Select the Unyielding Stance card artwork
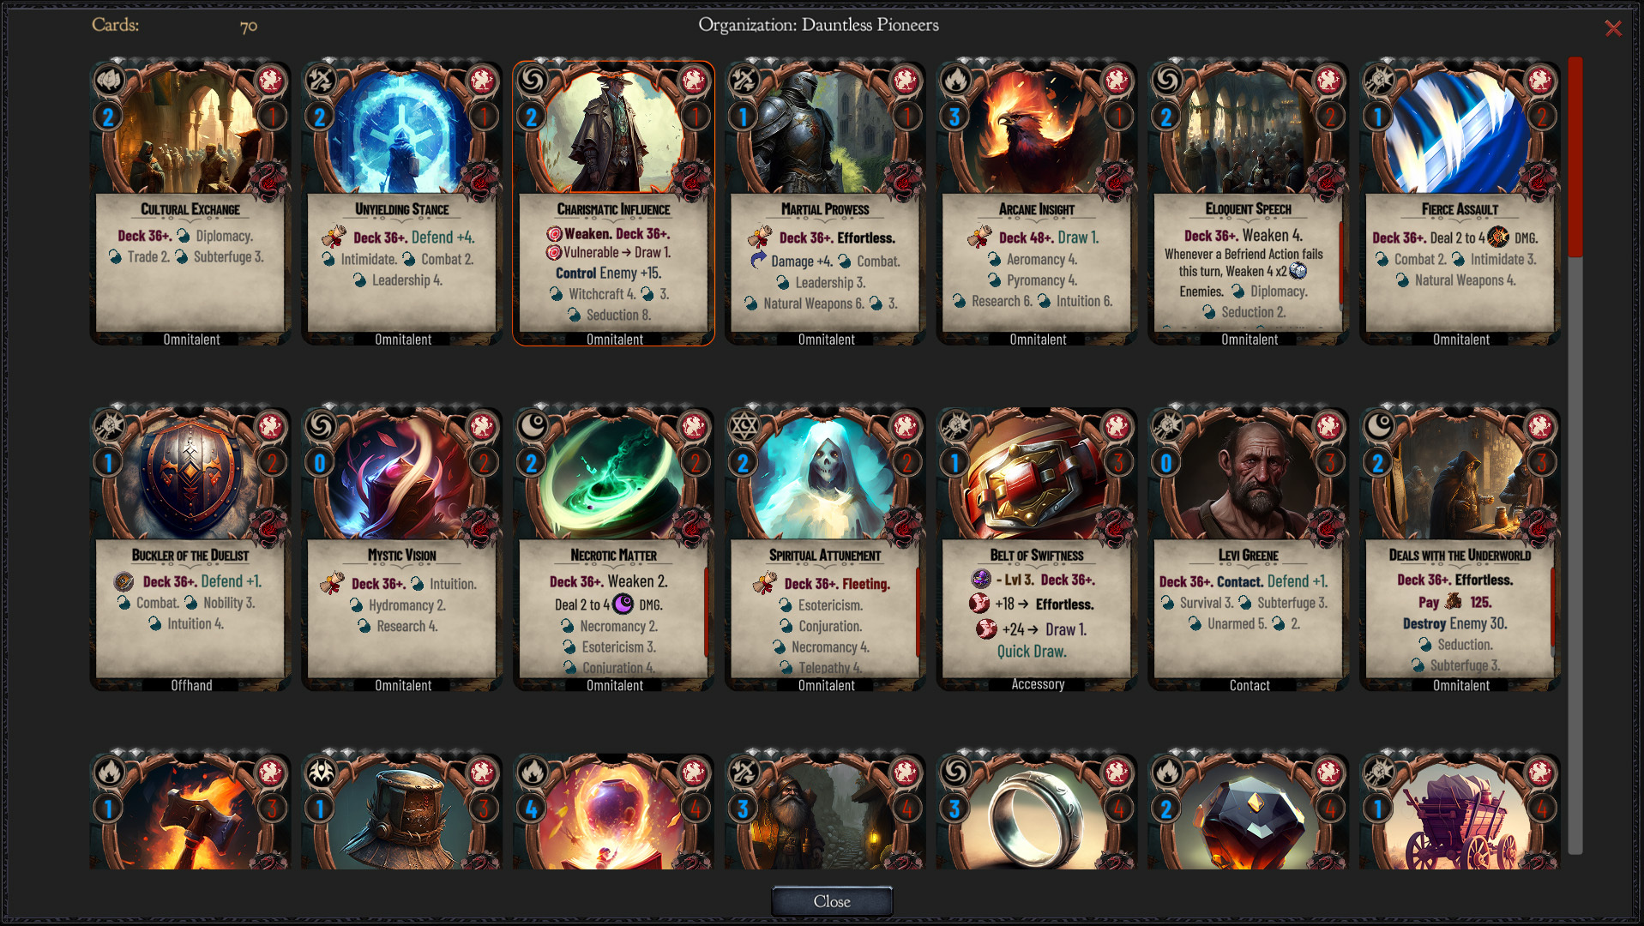1644x926 pixels. (402, 130)
